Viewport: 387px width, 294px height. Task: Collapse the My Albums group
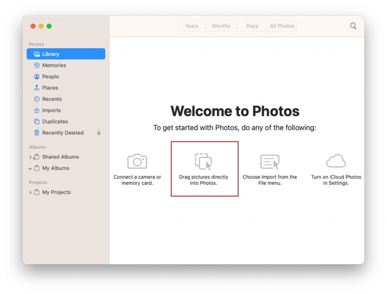tap(30, 169)
